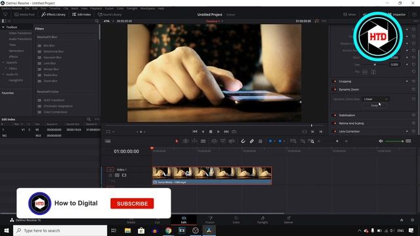
Task: Open the Edit Index panel
Action: (81, 14)
